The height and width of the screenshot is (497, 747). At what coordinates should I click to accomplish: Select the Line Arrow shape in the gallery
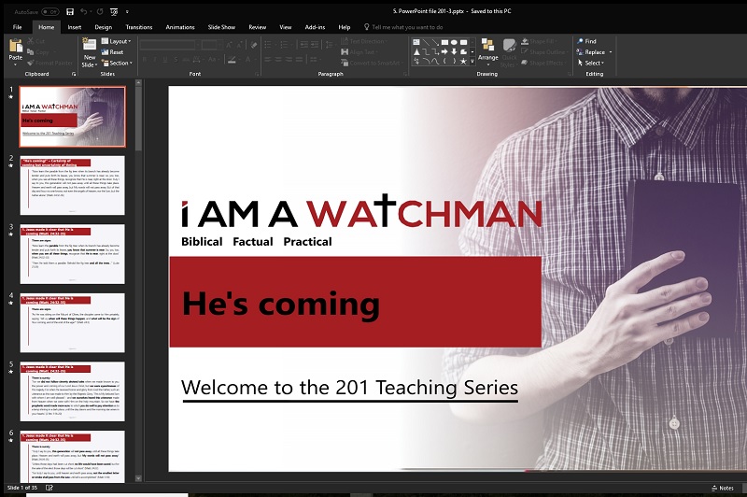435,42
